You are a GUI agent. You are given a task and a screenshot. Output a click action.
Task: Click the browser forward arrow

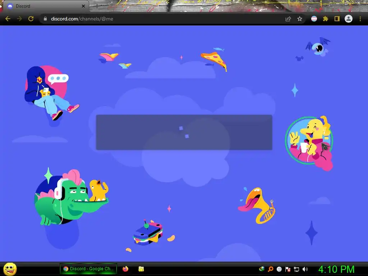tap(19, 19)
